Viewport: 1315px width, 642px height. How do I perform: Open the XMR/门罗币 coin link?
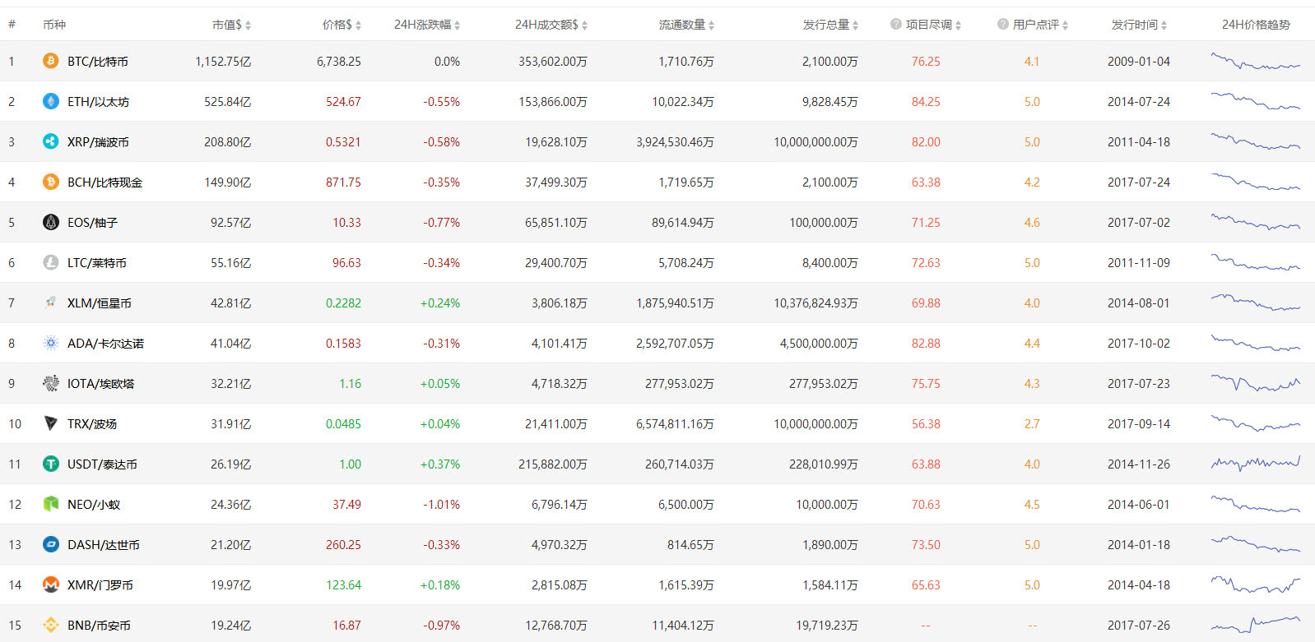click(x=100, y=585)
